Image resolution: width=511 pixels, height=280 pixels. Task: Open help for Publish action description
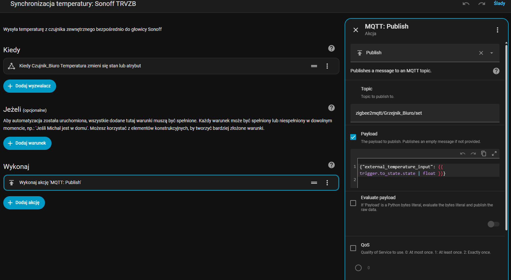496,71
